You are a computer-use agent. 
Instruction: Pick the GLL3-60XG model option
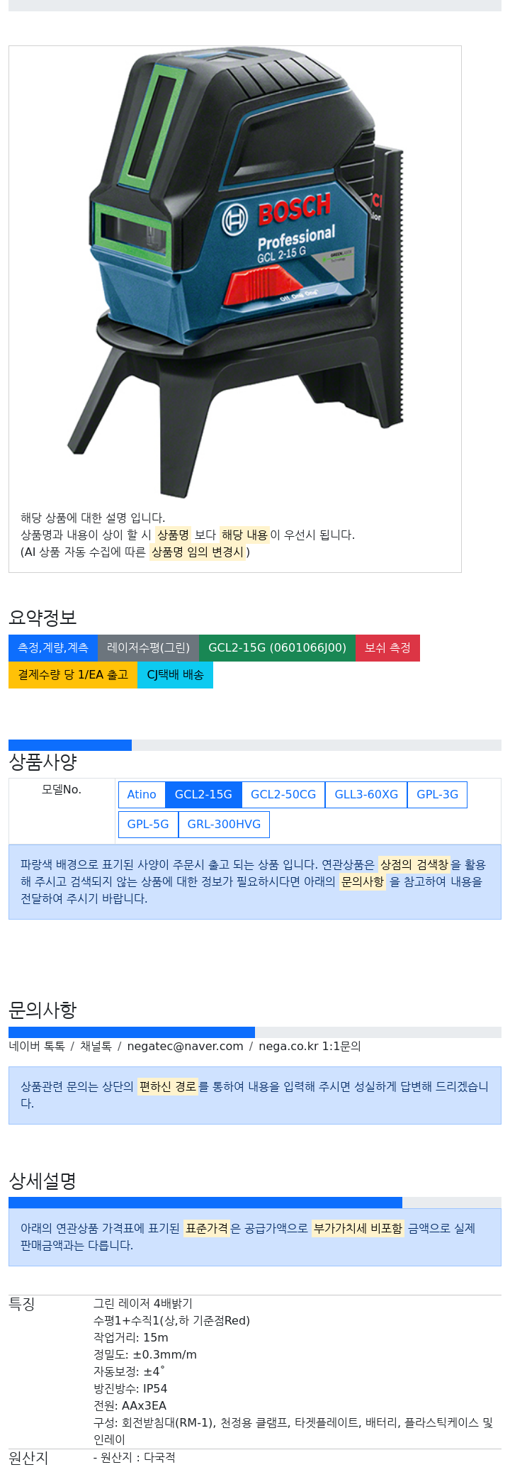click(366, 795)
